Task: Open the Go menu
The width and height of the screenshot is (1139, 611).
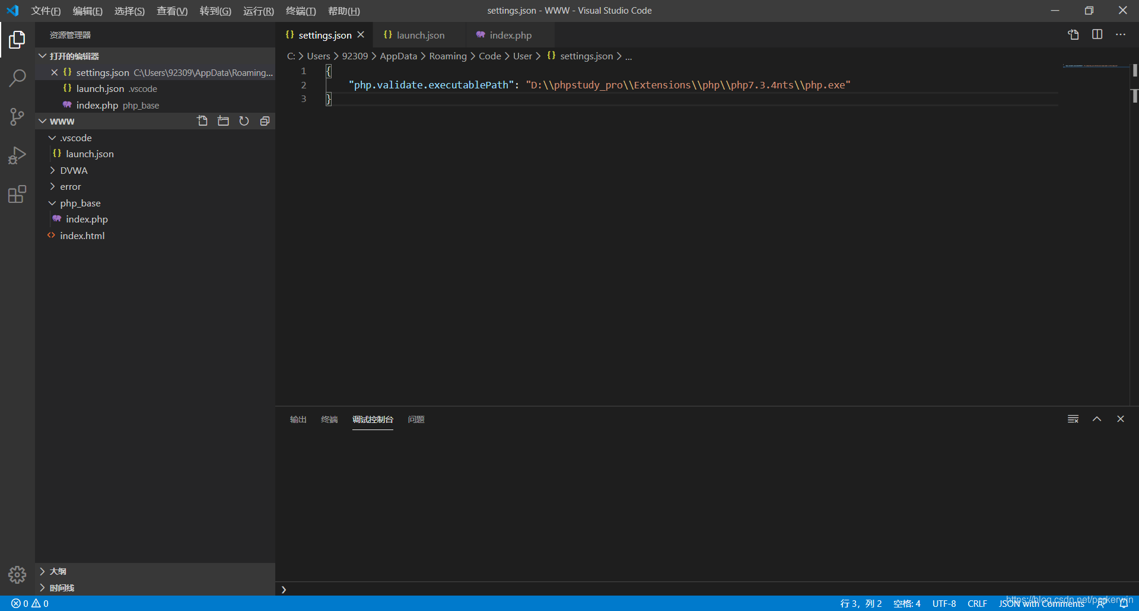Action: tap(215, 11)
